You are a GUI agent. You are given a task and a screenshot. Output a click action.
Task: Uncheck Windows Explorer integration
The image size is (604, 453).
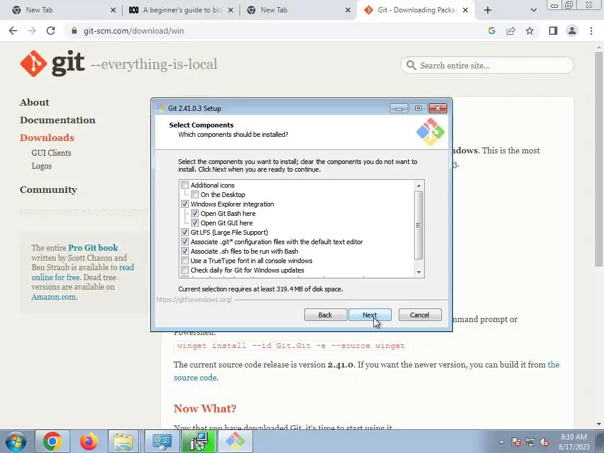(x=185, y=204)
